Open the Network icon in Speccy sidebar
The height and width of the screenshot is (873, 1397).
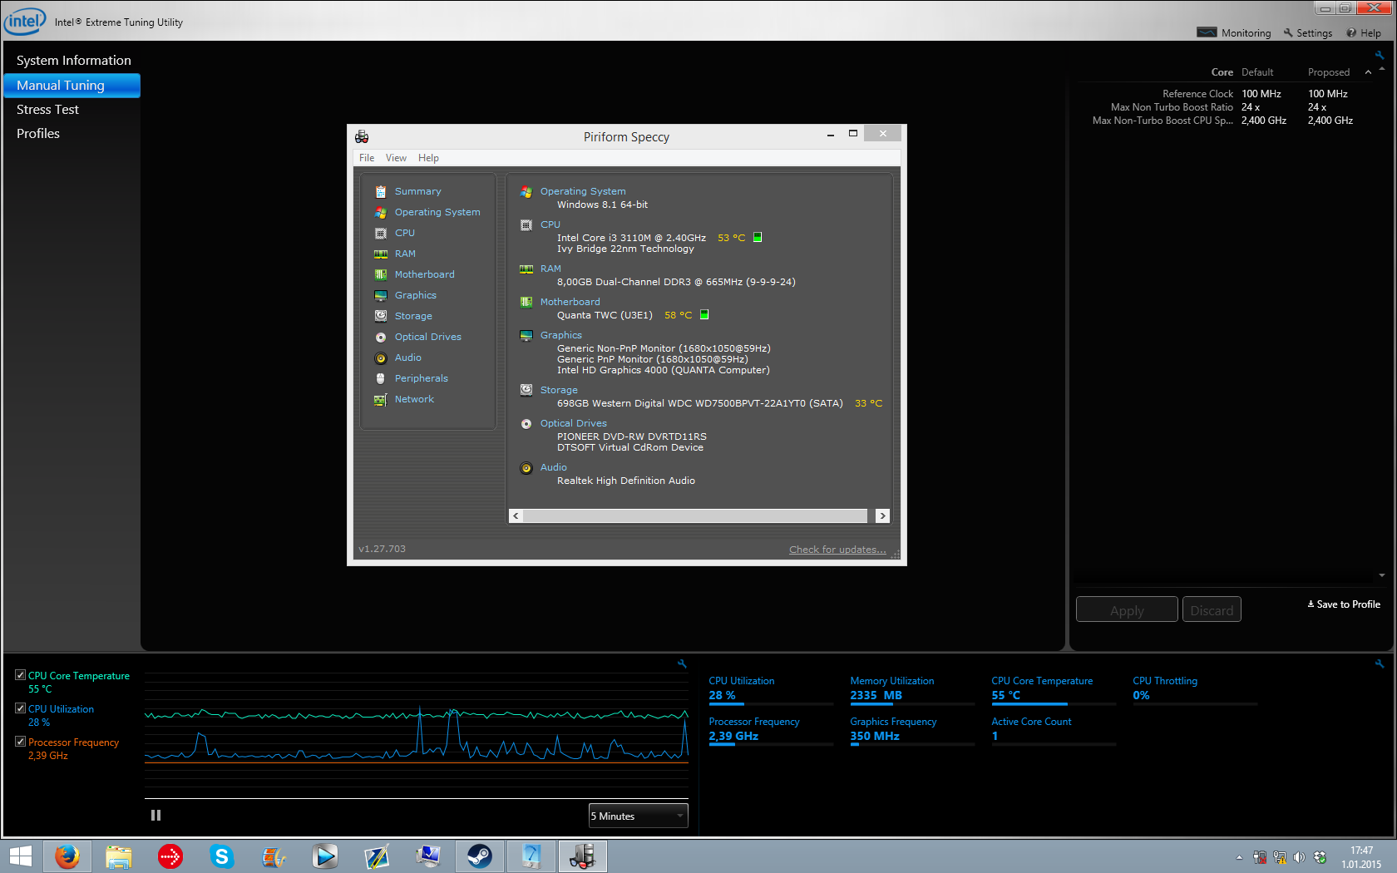(x=381, y=400)
